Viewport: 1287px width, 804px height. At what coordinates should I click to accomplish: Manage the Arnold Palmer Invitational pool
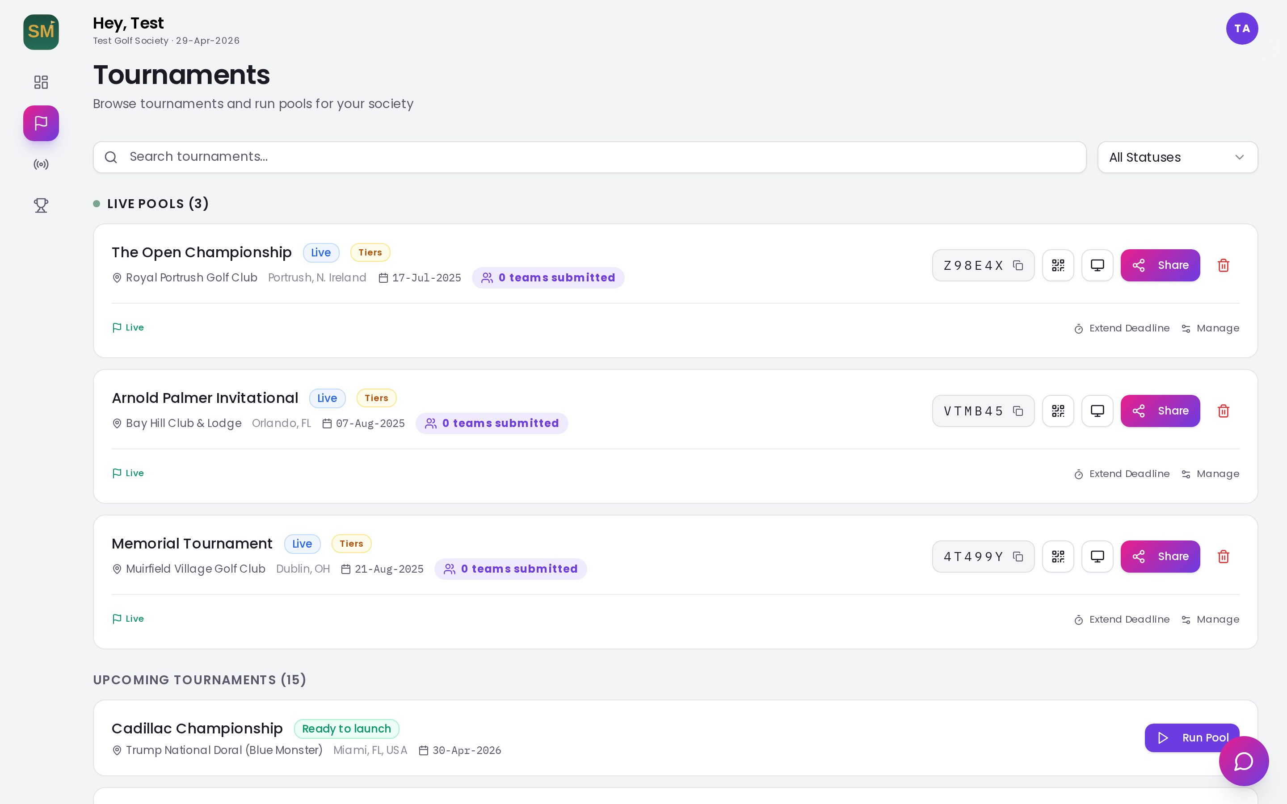[1210, 474]
